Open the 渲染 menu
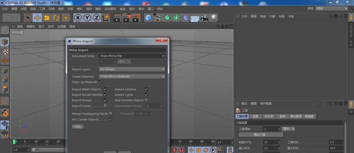The width and height of the screenshot is (354, 153). 89,9
